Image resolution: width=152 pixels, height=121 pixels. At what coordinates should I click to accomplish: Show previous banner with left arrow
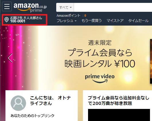click(x=10, y=58)
